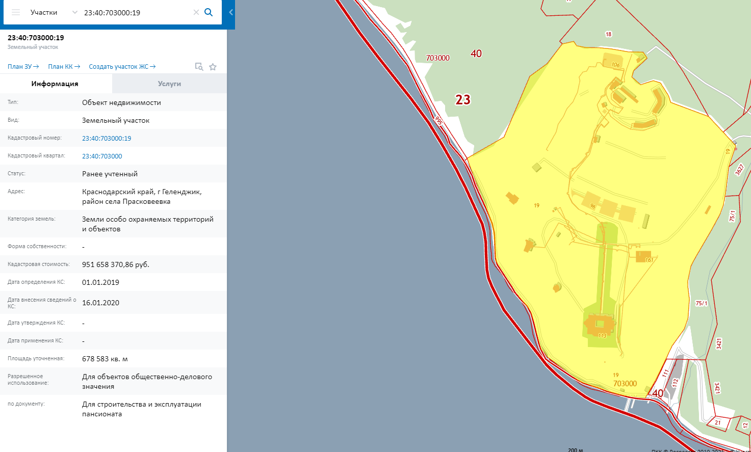
Task: Click date value 01.01.2019
Action: (x=100, y=282)
